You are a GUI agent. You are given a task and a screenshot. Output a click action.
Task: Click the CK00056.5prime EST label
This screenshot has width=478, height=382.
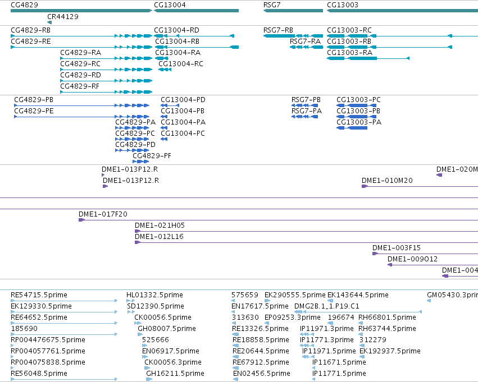point(163,318)
